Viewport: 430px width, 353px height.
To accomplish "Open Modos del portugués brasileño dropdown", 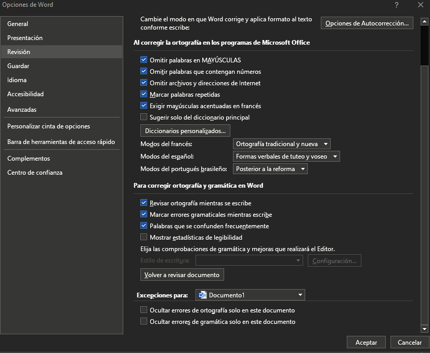I will tap(270, 169).
